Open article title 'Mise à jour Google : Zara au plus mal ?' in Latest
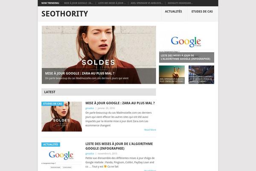Image resolution: width=256 pixels, height=171 pixels. [x=120, y=103]
